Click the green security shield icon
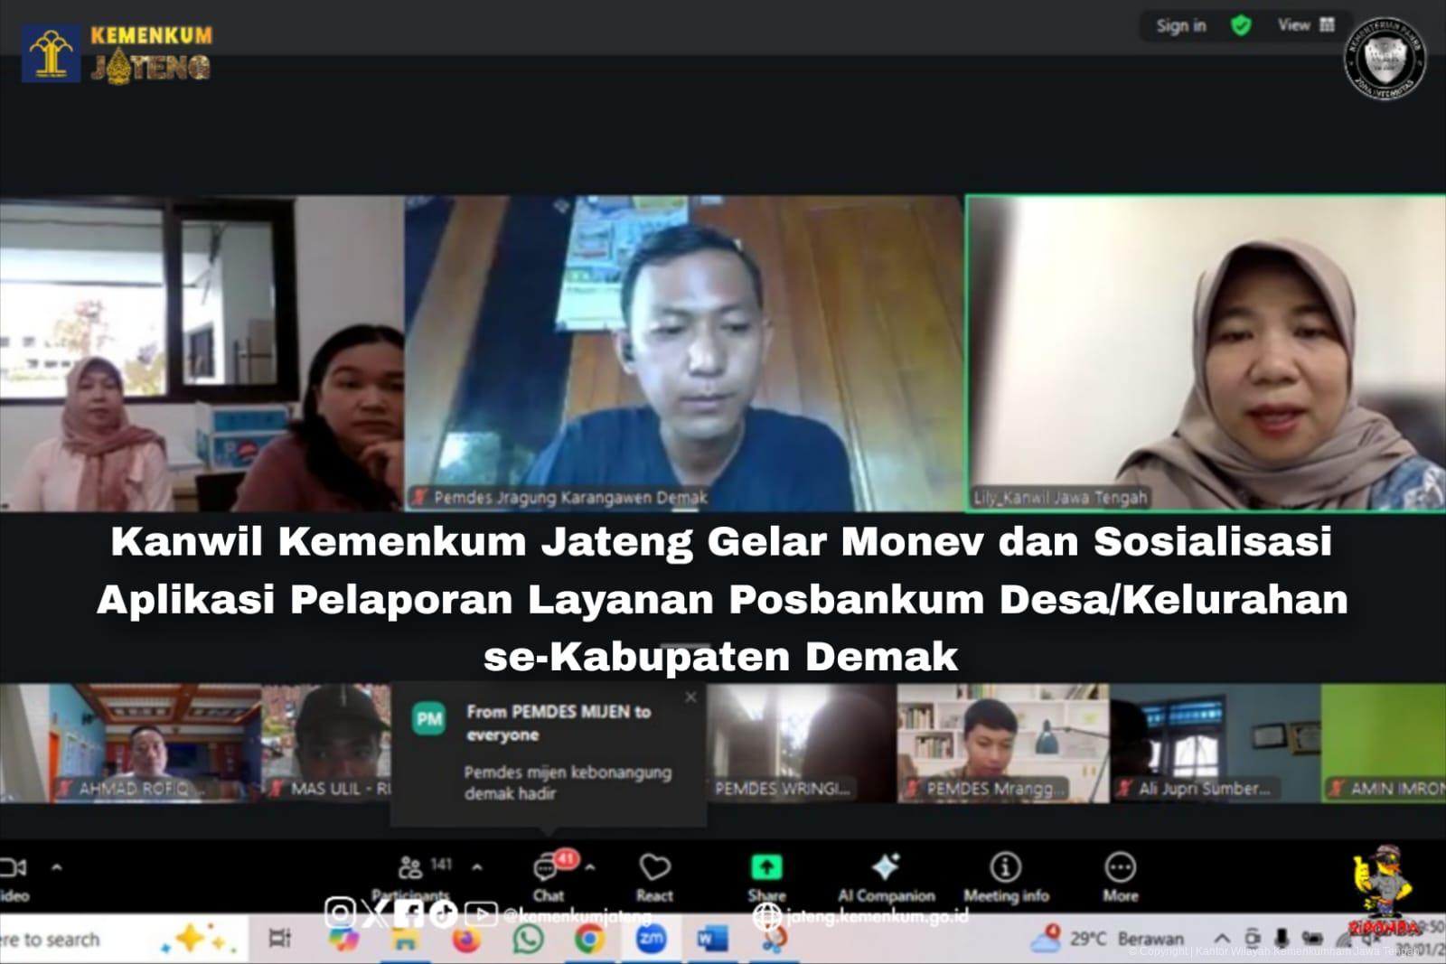 click(x=1241, y=25)
